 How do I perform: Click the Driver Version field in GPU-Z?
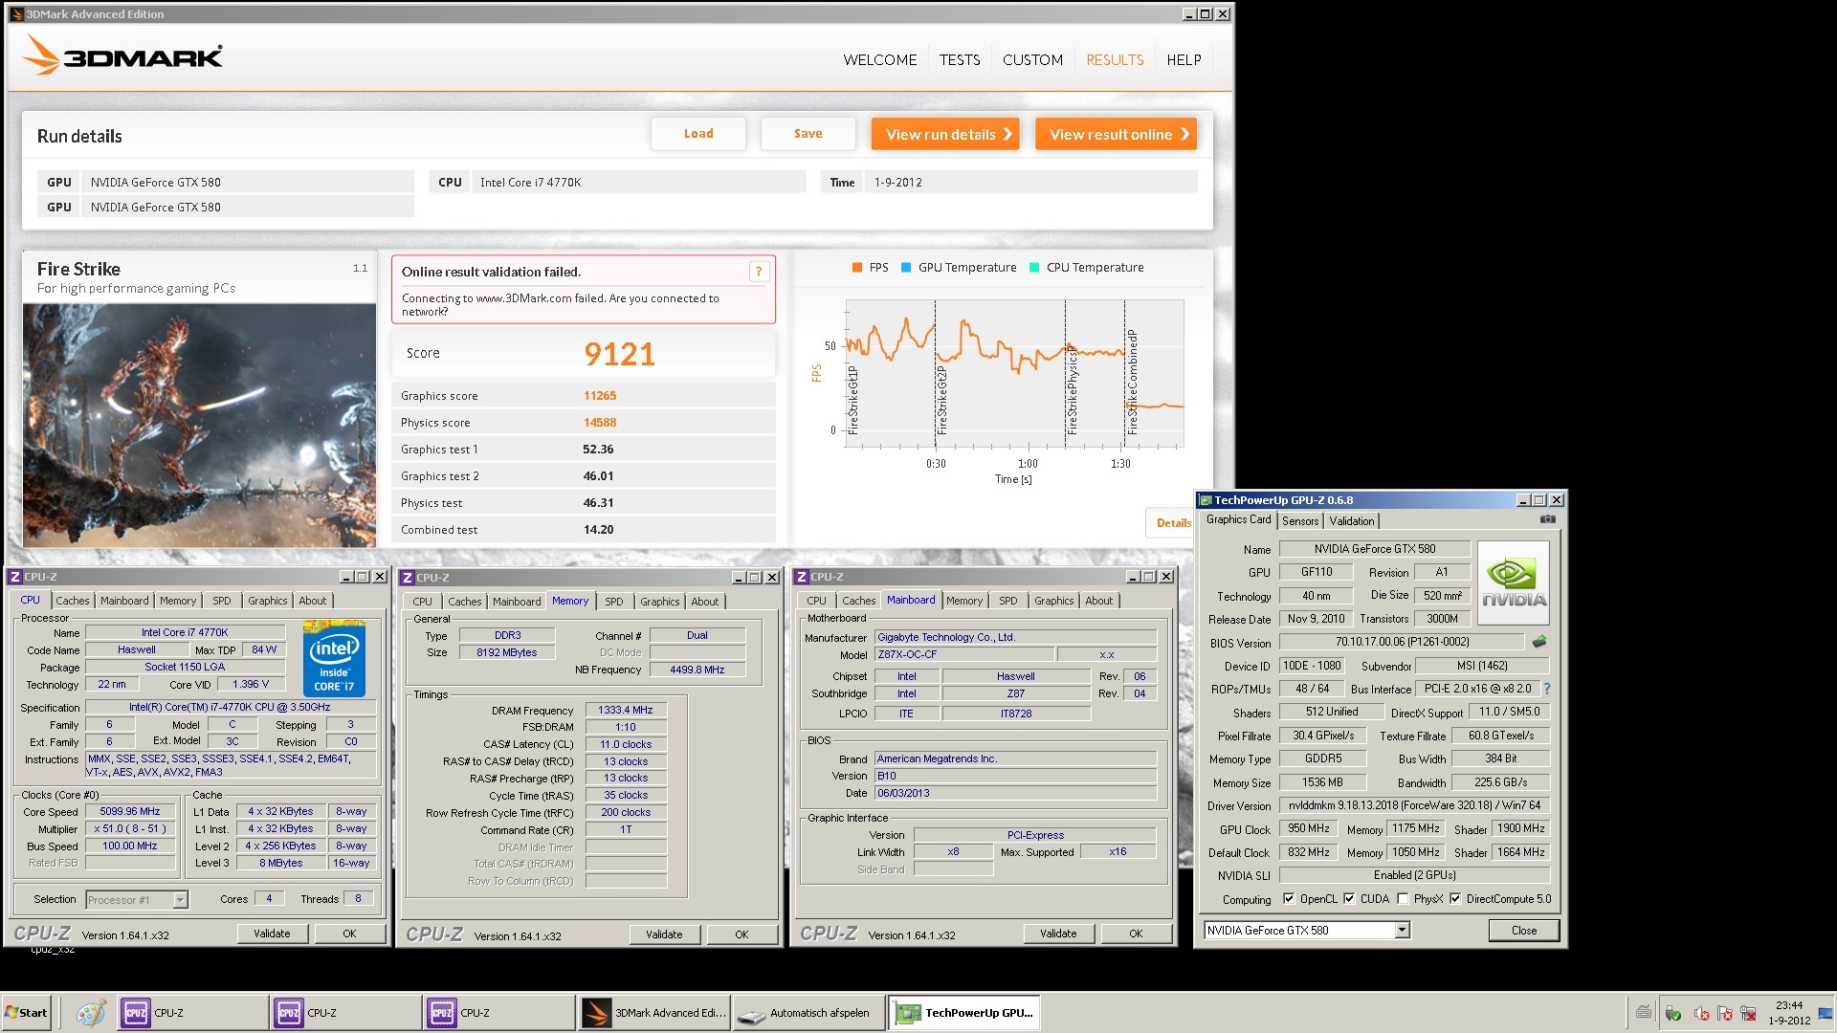(1414, 805)
